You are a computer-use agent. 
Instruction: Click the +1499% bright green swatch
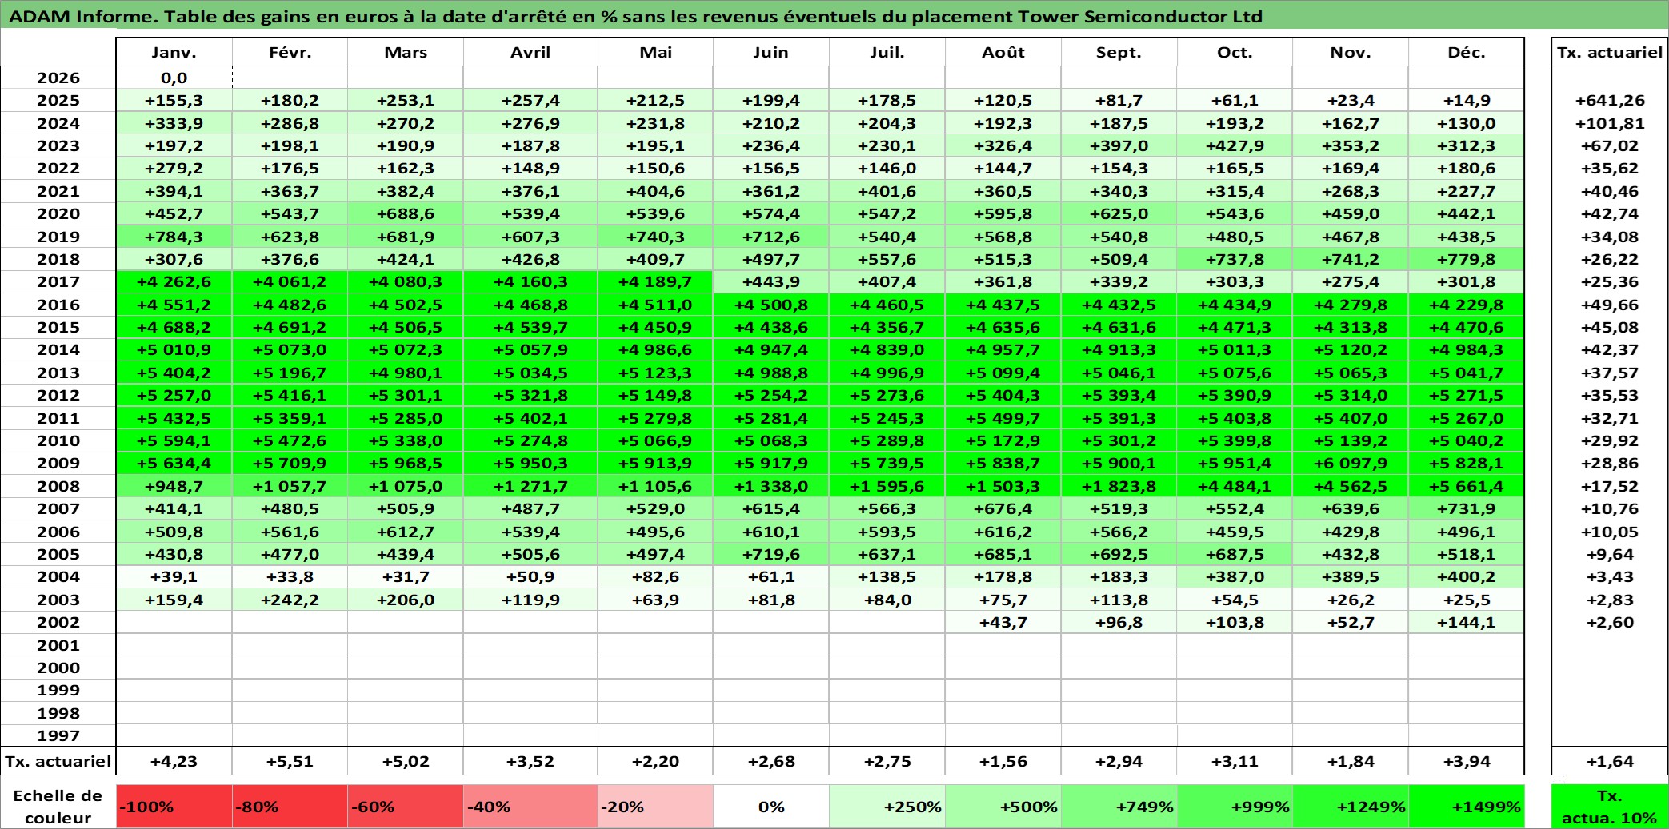click(1467, 807)
